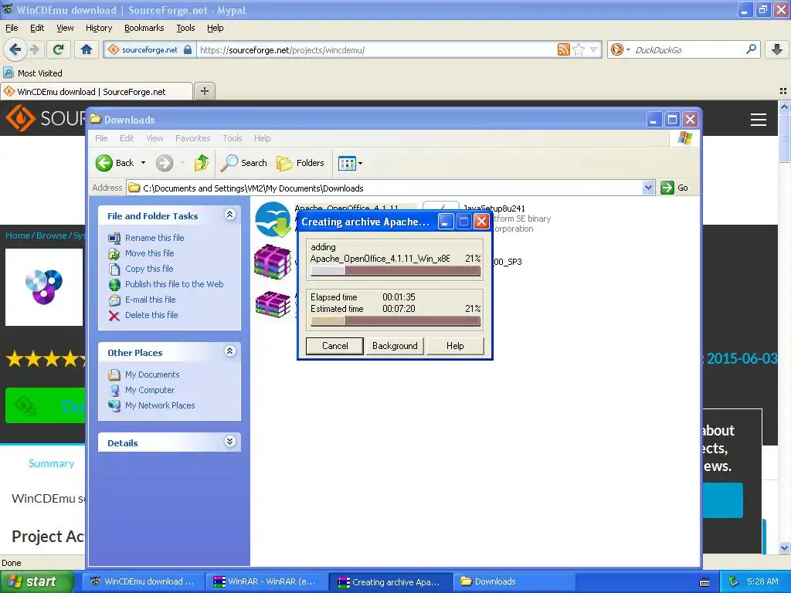
Task: Open the Summary tab on SourceForge
Action: pyautogui.click(x=51, y=463)
